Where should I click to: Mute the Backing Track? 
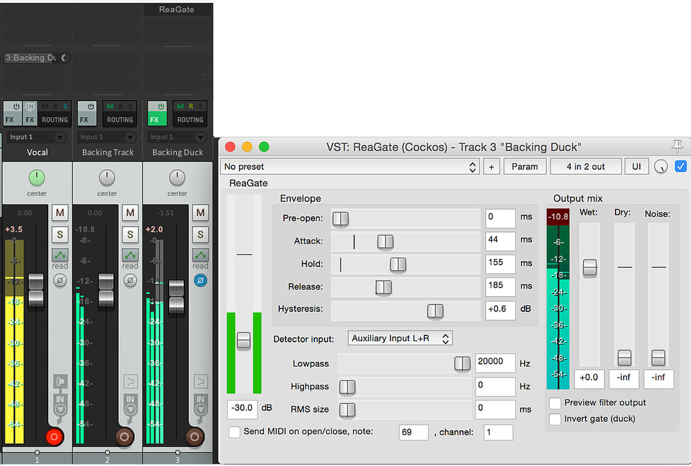[130, 213]
